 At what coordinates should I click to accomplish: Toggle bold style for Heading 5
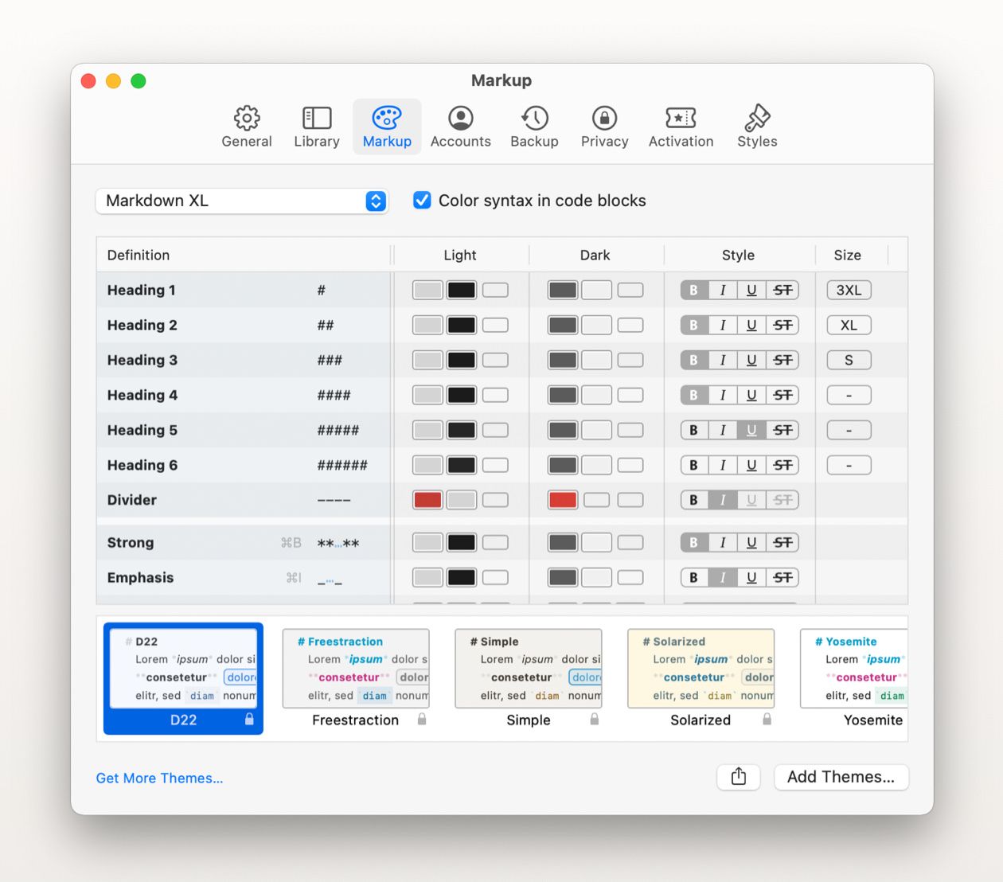(x=694, y=430)
